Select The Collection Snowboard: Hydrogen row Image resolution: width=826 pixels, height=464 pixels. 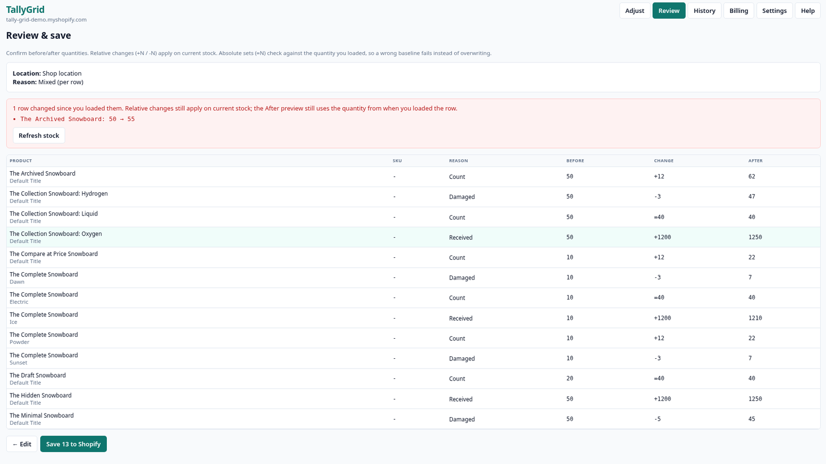tap(413, 197)
